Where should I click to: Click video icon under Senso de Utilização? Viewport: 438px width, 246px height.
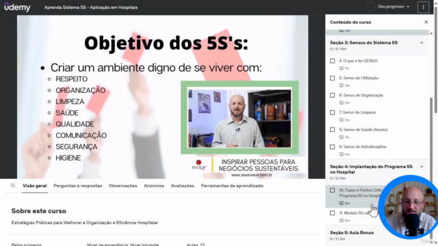coord(342,85)
